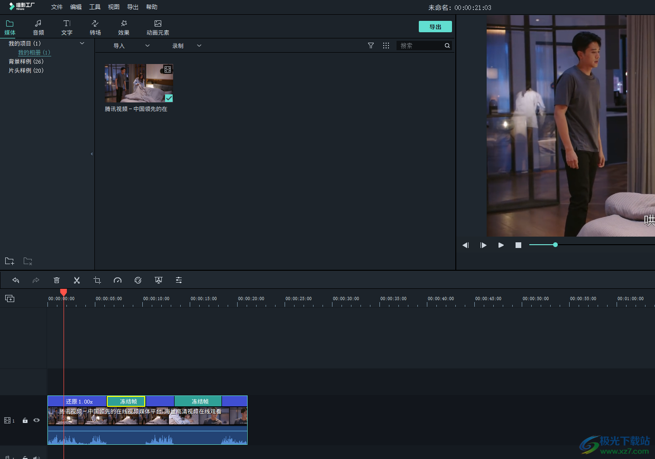Play the preview video
This screenshot has width=655, height=459.
tap(501, 245)
